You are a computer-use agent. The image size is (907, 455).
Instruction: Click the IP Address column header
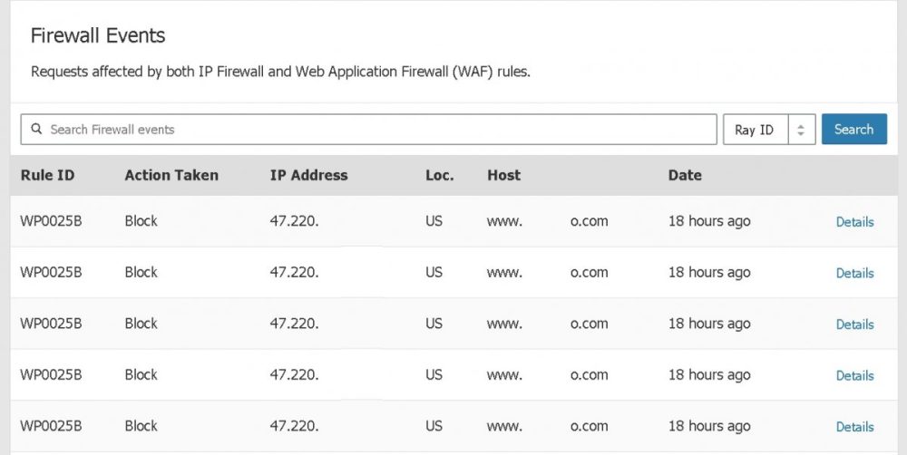[308, 175]
